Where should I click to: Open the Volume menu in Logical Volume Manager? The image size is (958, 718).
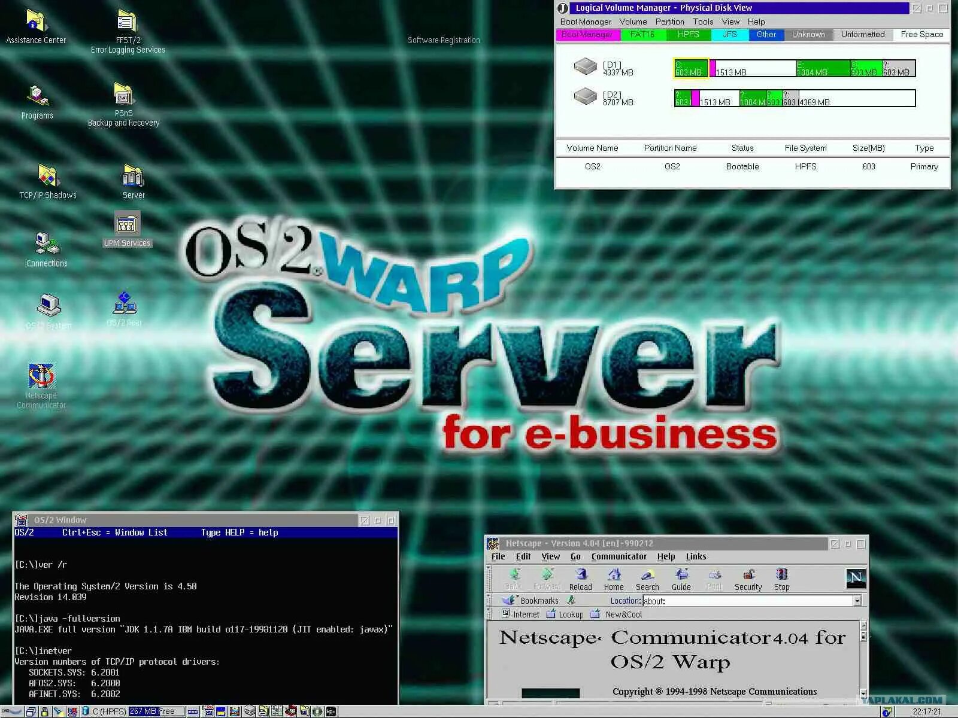point(633,22)
